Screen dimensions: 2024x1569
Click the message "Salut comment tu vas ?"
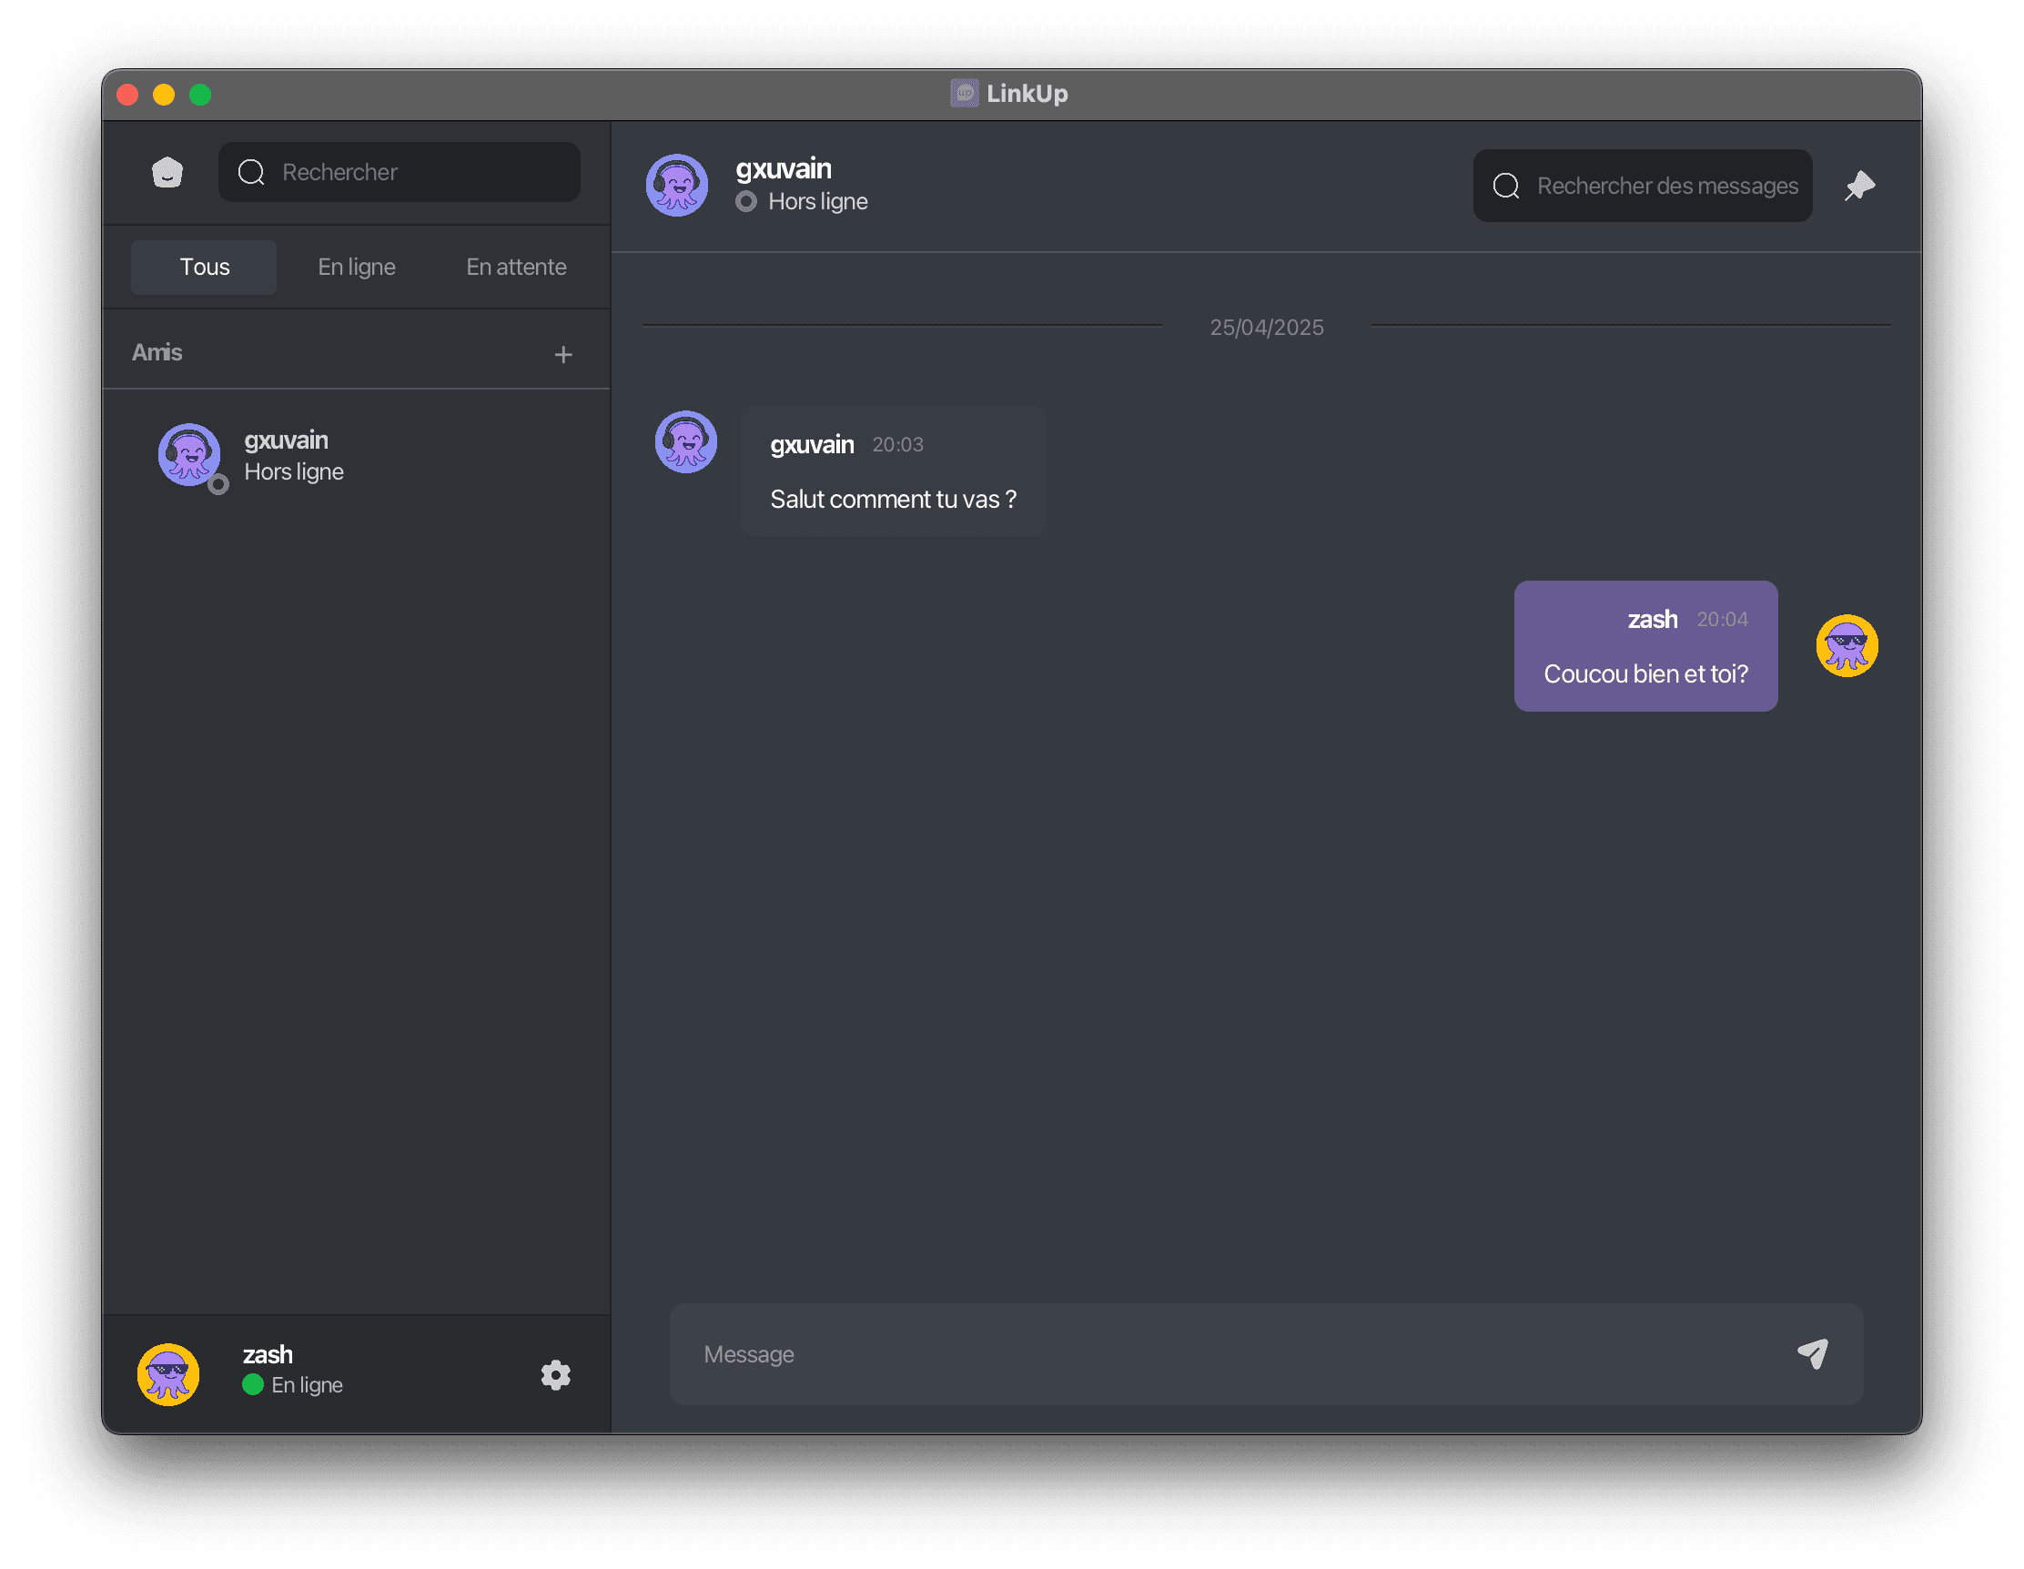[x=894, y=500]
